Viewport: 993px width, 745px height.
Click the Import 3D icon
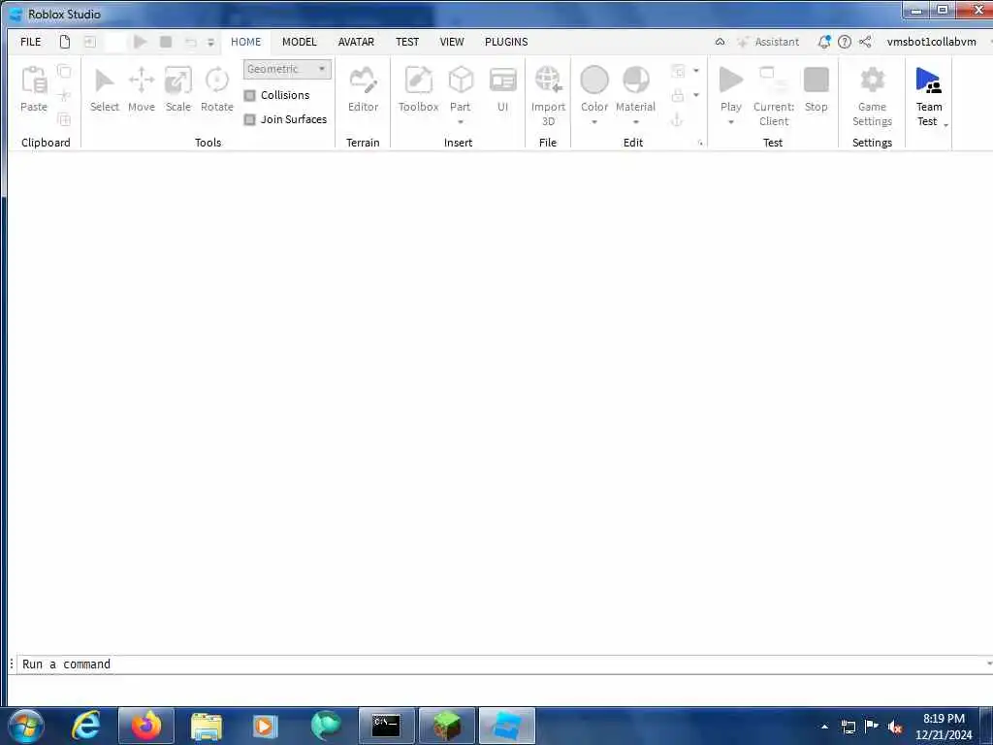point(548,81)
